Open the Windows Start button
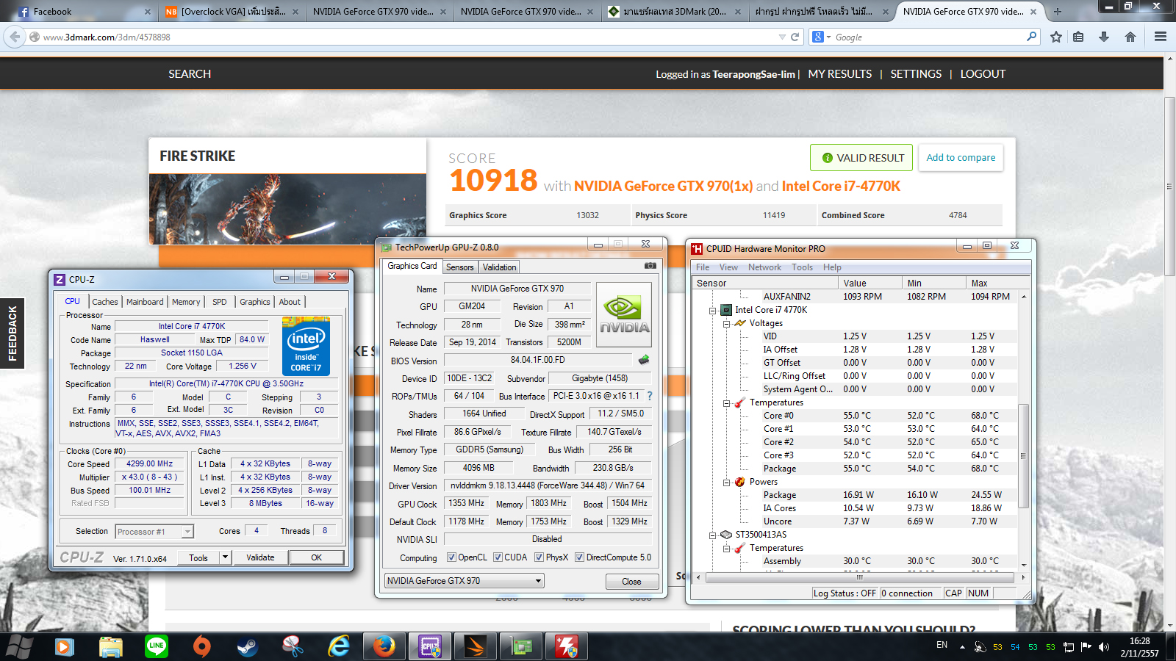Screen dimensions: 1176x661 pos(20,647)
